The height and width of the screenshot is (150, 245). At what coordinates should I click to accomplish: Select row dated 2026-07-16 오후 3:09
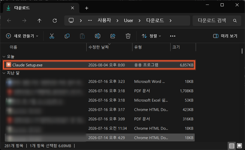[100, 119]
